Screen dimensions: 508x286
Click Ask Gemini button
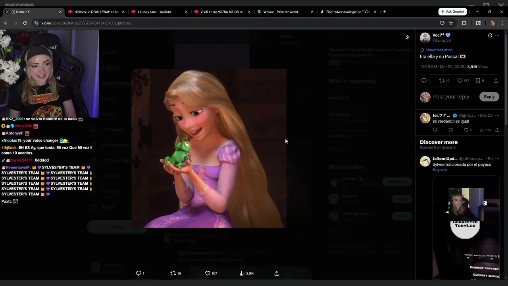click(x=452, y=12)
